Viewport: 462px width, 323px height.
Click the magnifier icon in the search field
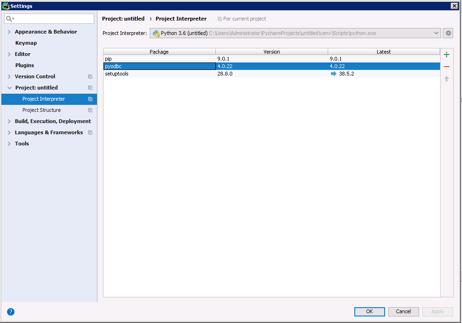(8, 19)
